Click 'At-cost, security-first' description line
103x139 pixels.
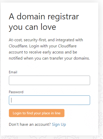pos(46,40)
